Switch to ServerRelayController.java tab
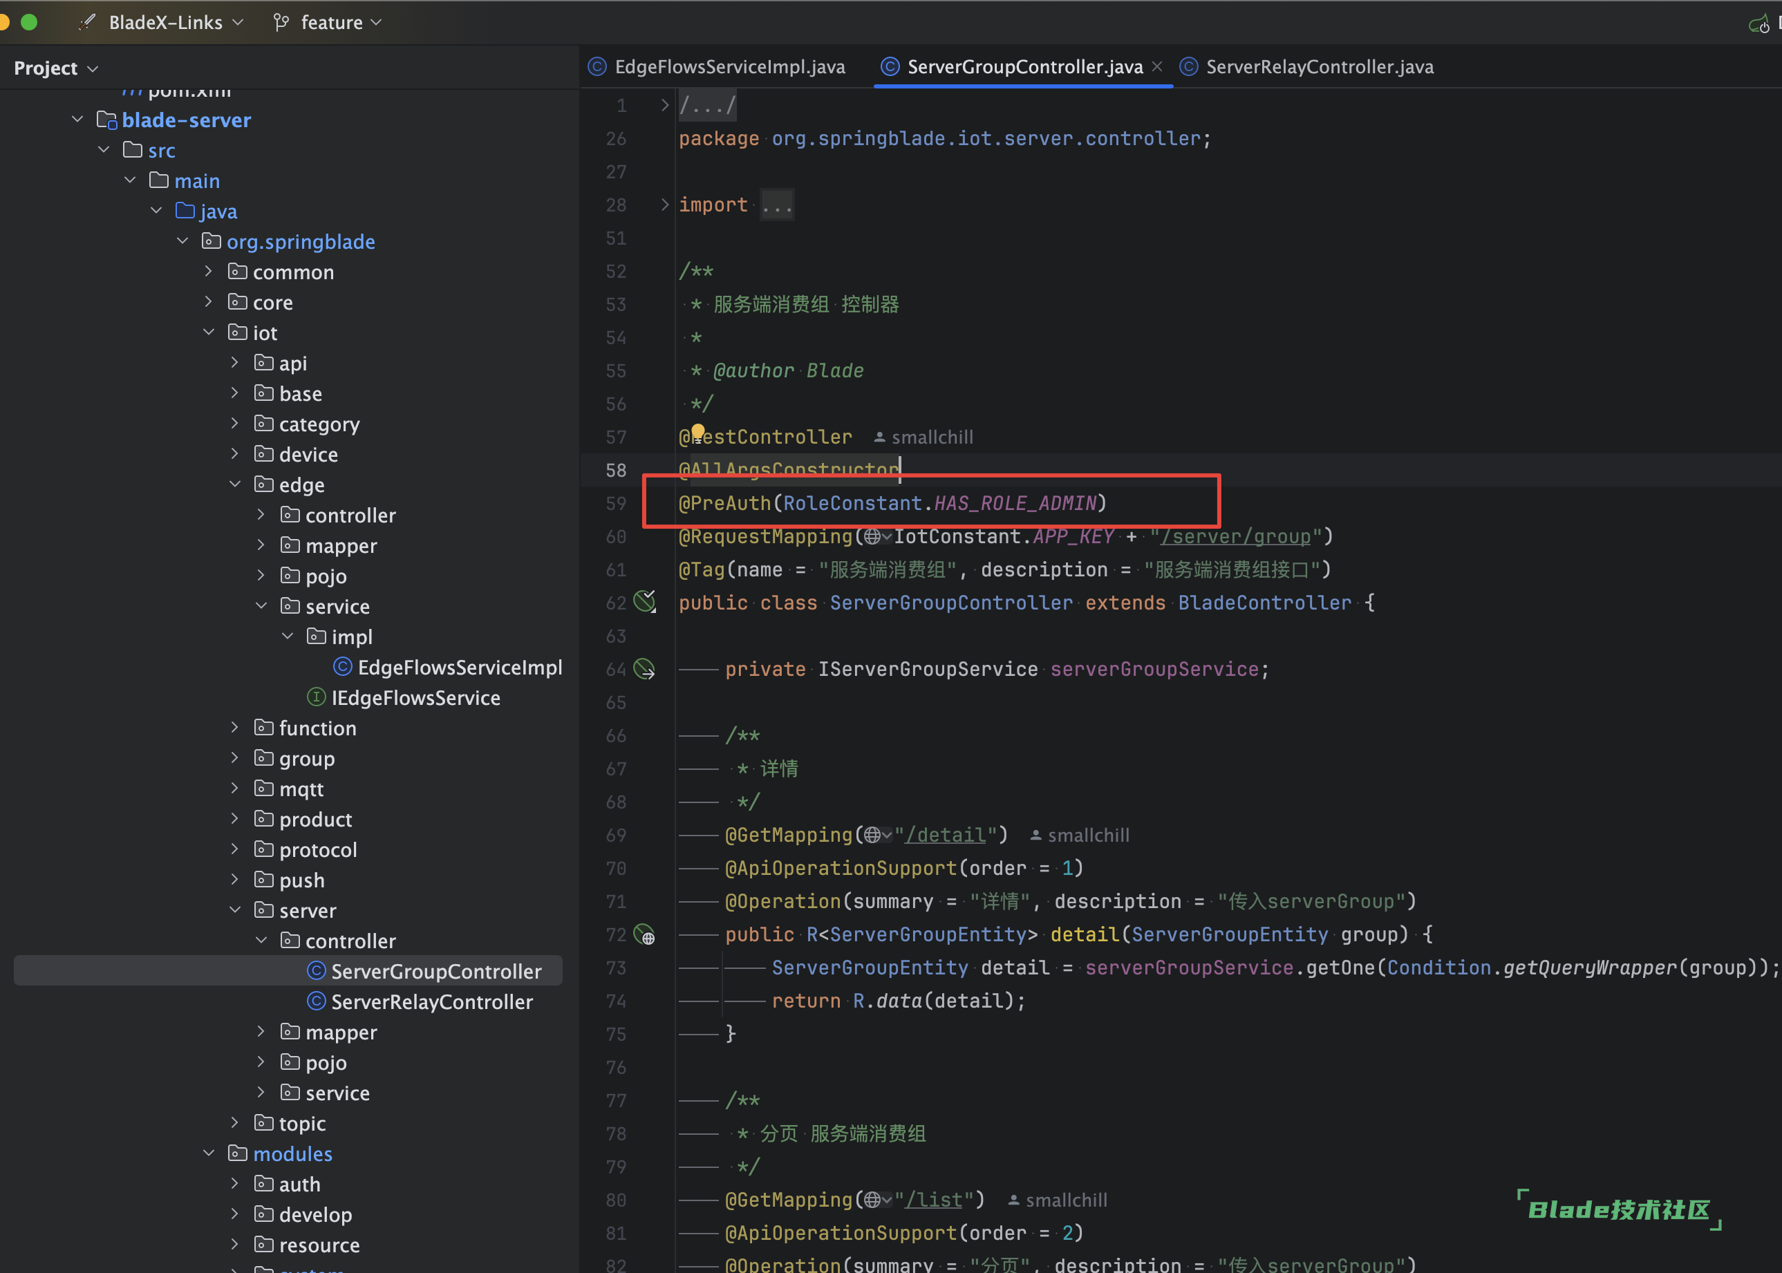The width and height of the screenshot is (1782, 1273). tap(1307, 66)
